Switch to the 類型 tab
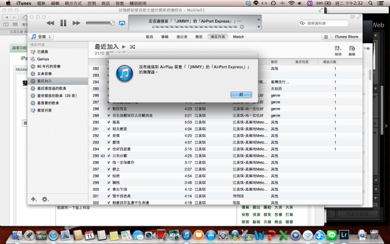The width and height of the screenshot is (390, 244). 199,37
